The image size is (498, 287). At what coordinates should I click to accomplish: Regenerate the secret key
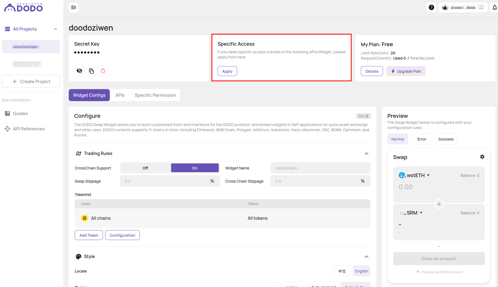pos(103,71)
